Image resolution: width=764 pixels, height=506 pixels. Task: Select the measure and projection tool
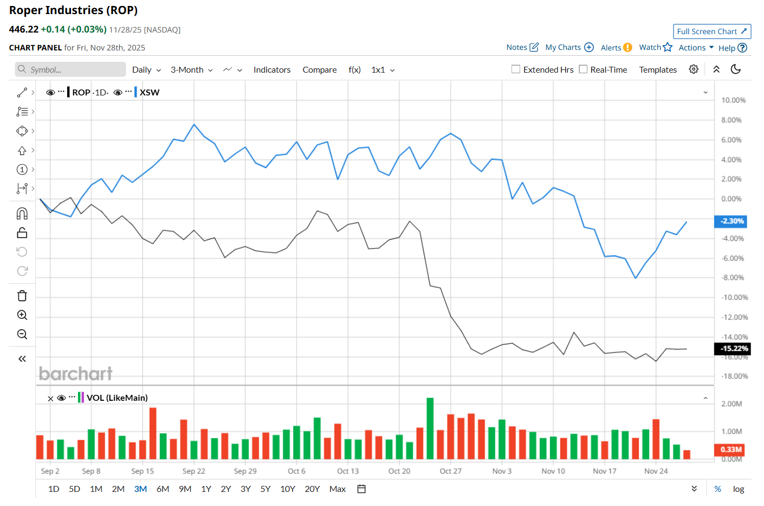point(22,189)
